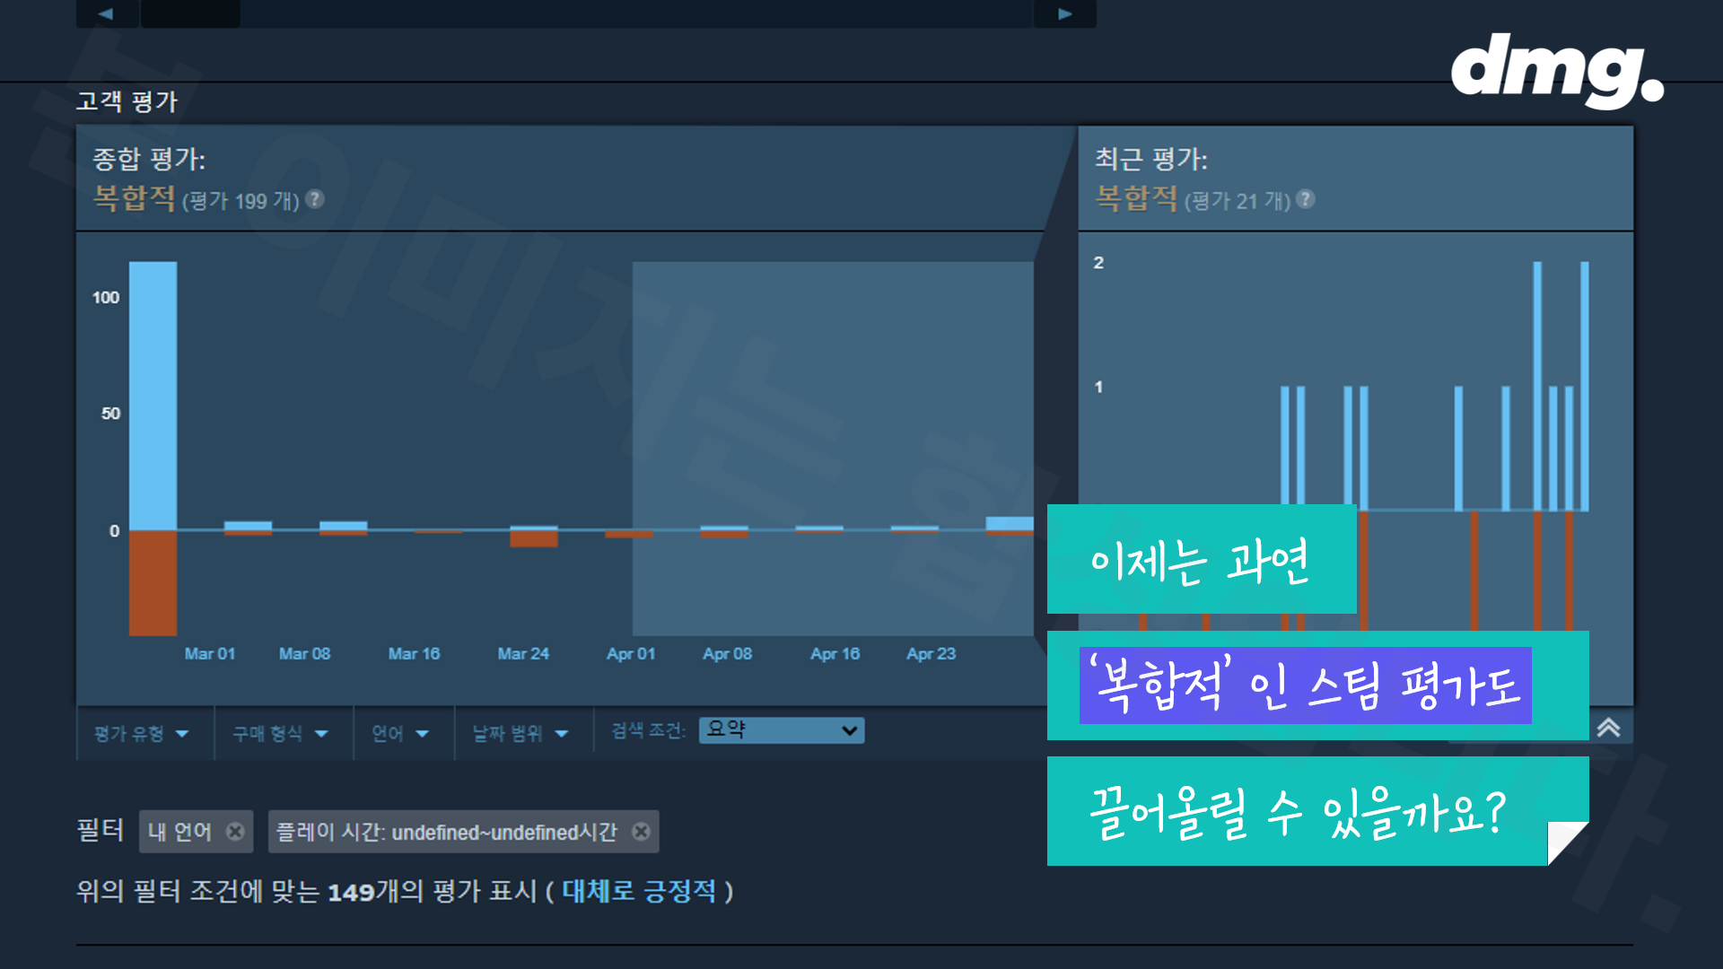The width and height of the screenshot is (1723, 969).
Task: Click the 대체로 긍정적 link
Action: (639, 891)
